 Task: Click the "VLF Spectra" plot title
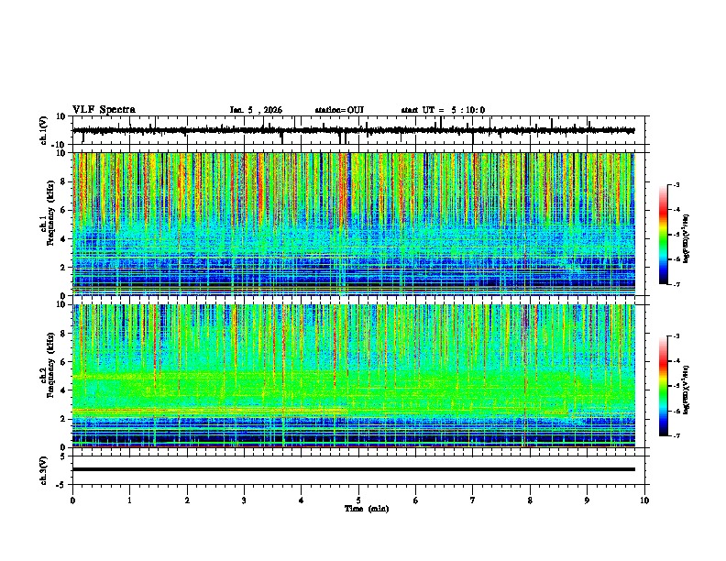(104, 110)
